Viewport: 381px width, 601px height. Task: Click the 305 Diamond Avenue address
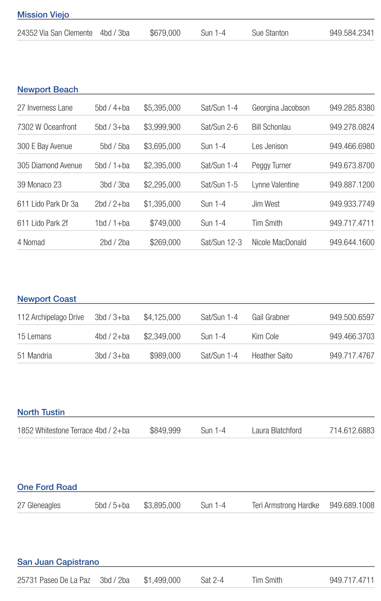pyautogui.click(x=49, y=165)
